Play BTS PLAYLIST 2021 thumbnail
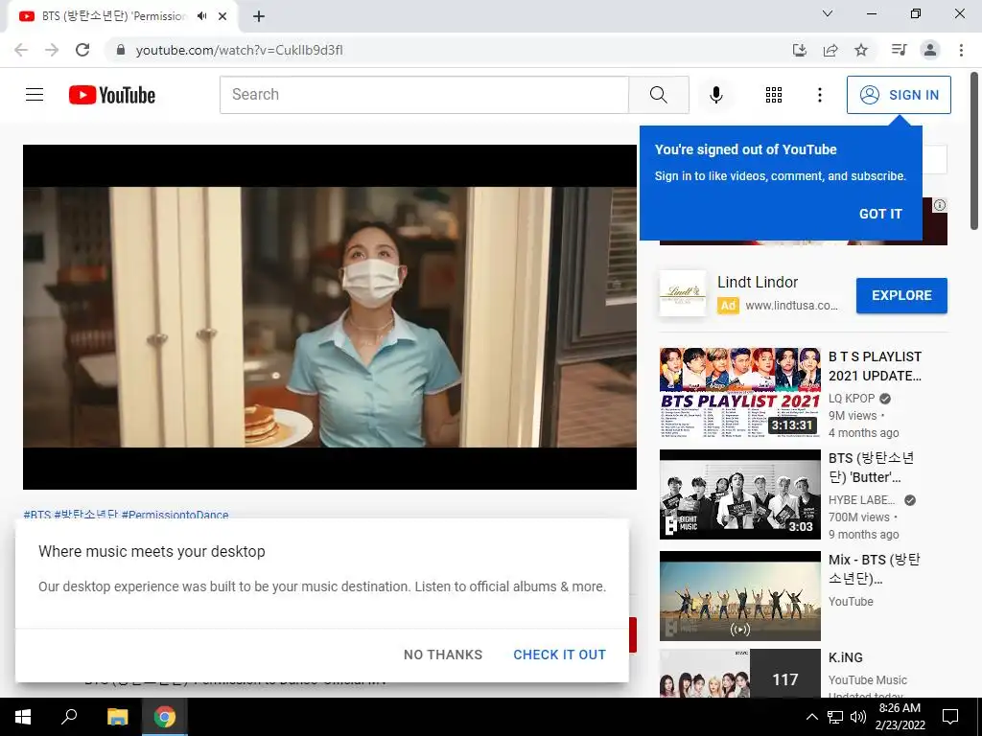The image size is (982, 736). pyautogui.click(x=739, y=392)
